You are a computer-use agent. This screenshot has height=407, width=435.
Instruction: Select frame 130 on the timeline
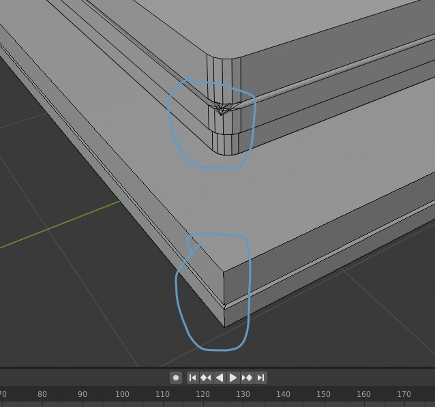pyautogui.click(x=243, y=394)
